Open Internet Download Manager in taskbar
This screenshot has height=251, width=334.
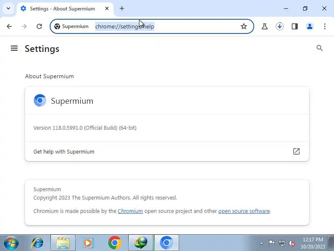coord(141,243)
